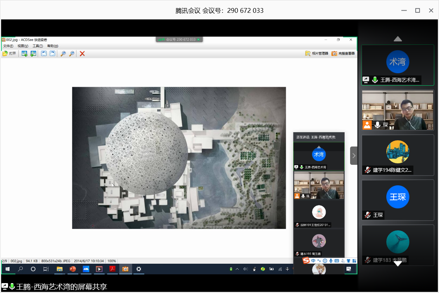
Task: Open the 文件(F) menu
Action: tap(8, 46)
